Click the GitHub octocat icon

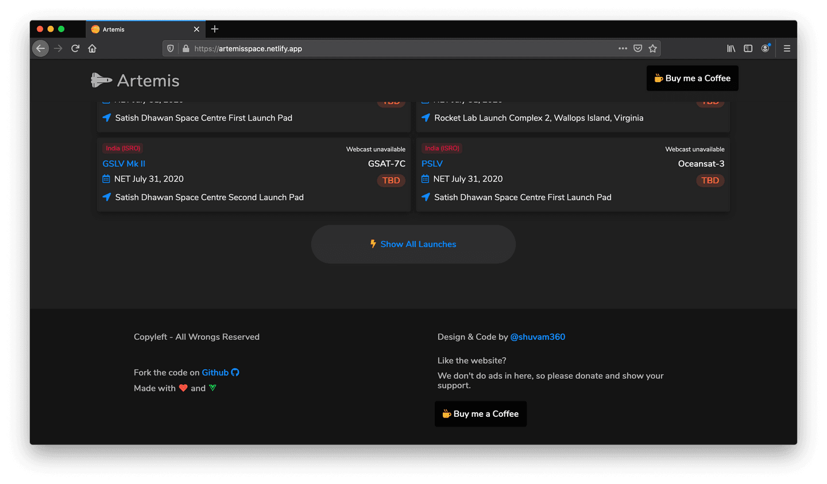[235, 373]
